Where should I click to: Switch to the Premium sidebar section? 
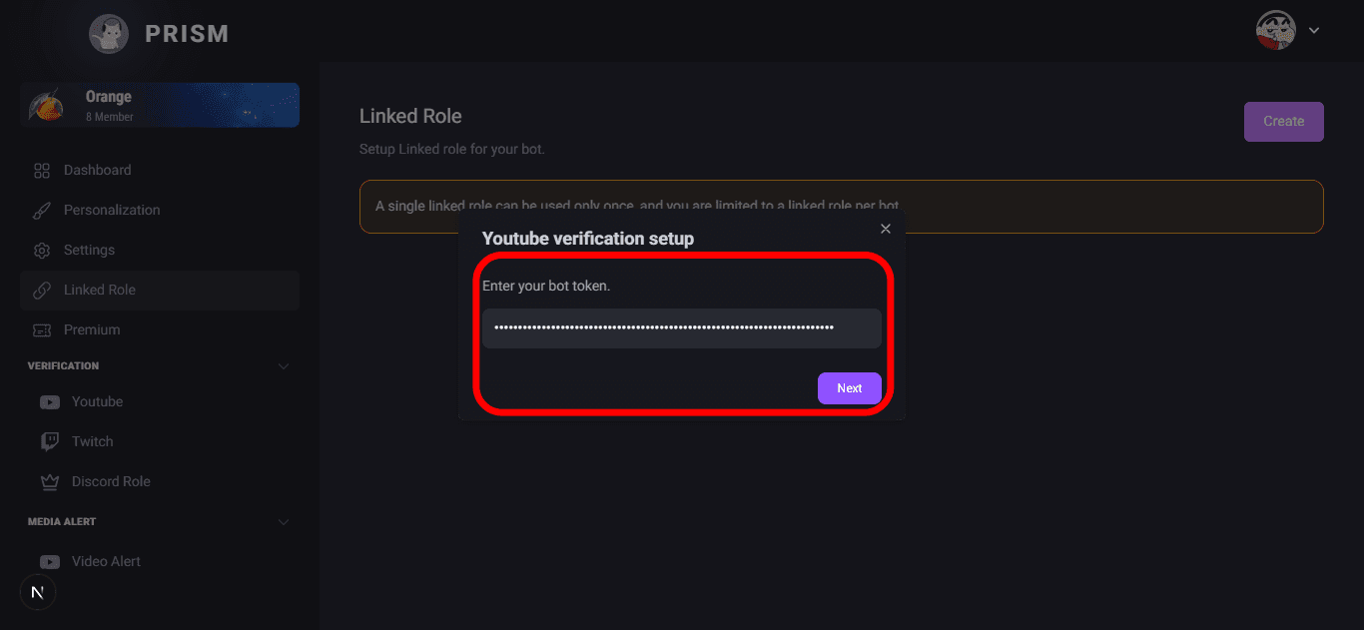click(x=92, y=329)
